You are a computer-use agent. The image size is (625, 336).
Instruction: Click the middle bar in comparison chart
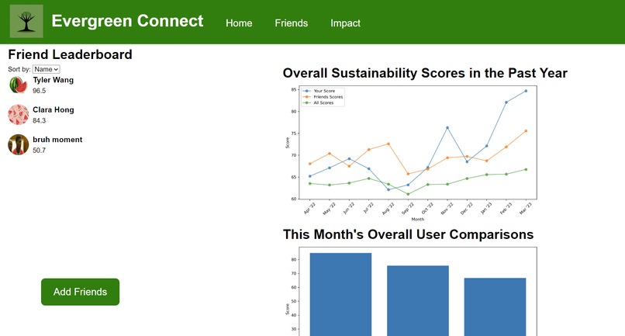[418, 300]
